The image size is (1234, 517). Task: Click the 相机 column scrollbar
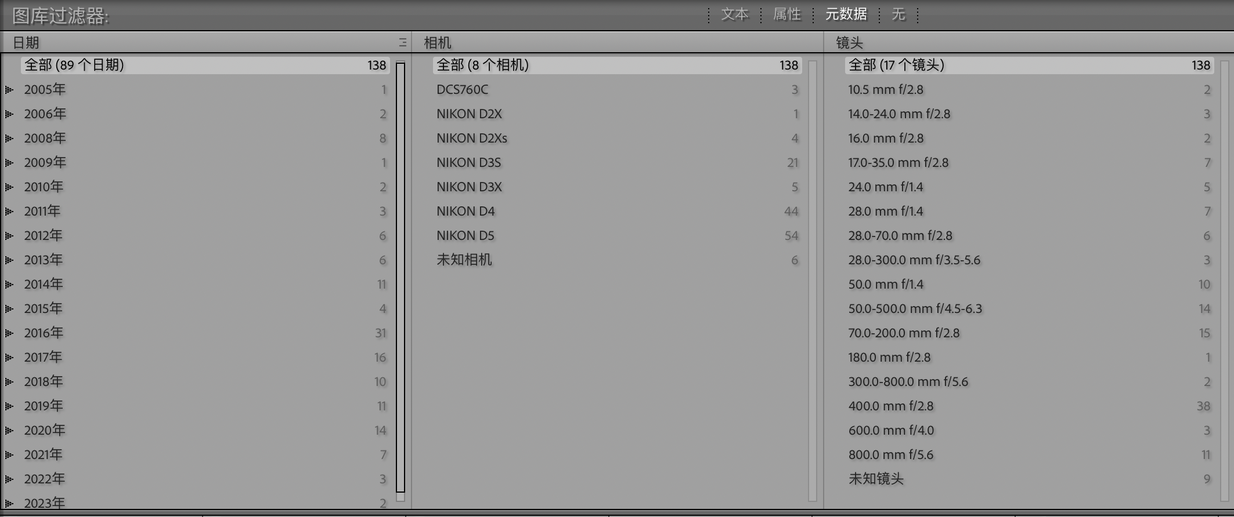tap(813, 281)
